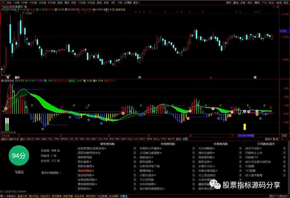Open arrow on the 高库存隐忧 row
290x198 pixels.
(135, 171)
